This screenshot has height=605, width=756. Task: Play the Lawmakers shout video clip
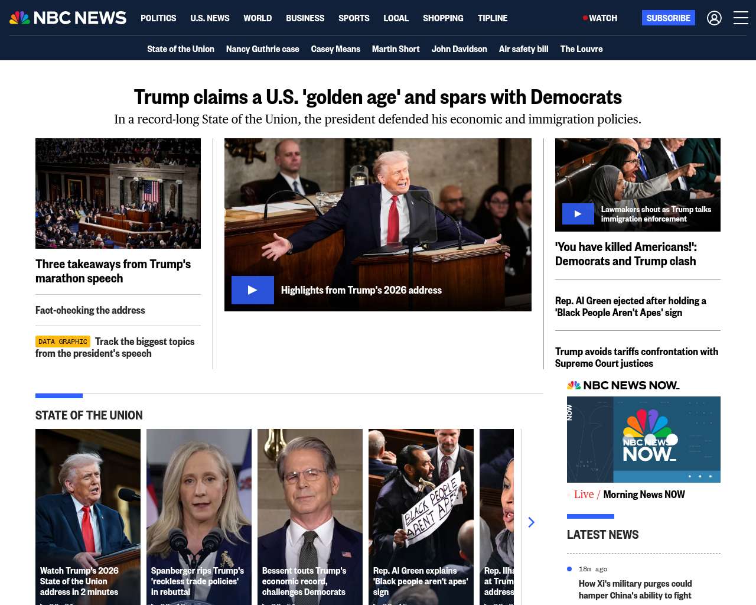coord(578,214)
